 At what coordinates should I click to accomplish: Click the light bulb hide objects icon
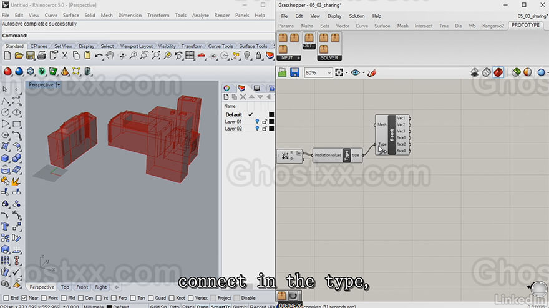(248, 56)
